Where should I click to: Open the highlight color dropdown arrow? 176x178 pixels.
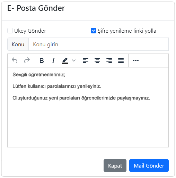74,60
